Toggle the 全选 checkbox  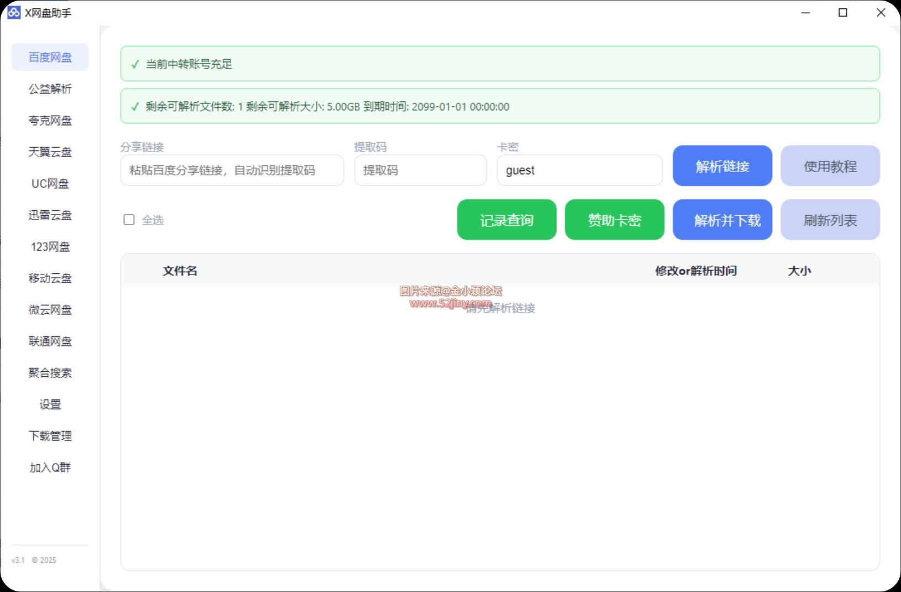[129, 220]
